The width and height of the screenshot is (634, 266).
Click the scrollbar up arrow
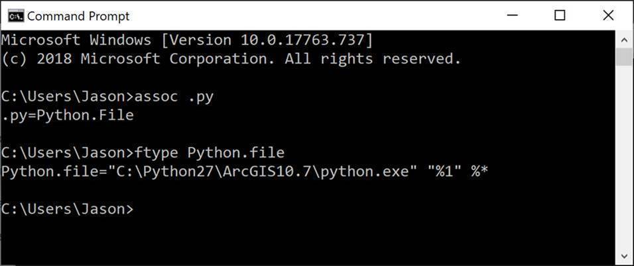(x=624, y=40)
